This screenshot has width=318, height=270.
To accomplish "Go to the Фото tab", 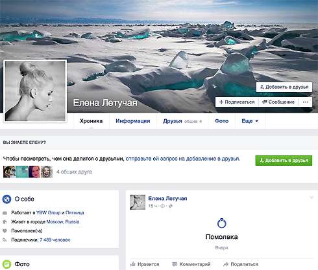I will point(221,121).
